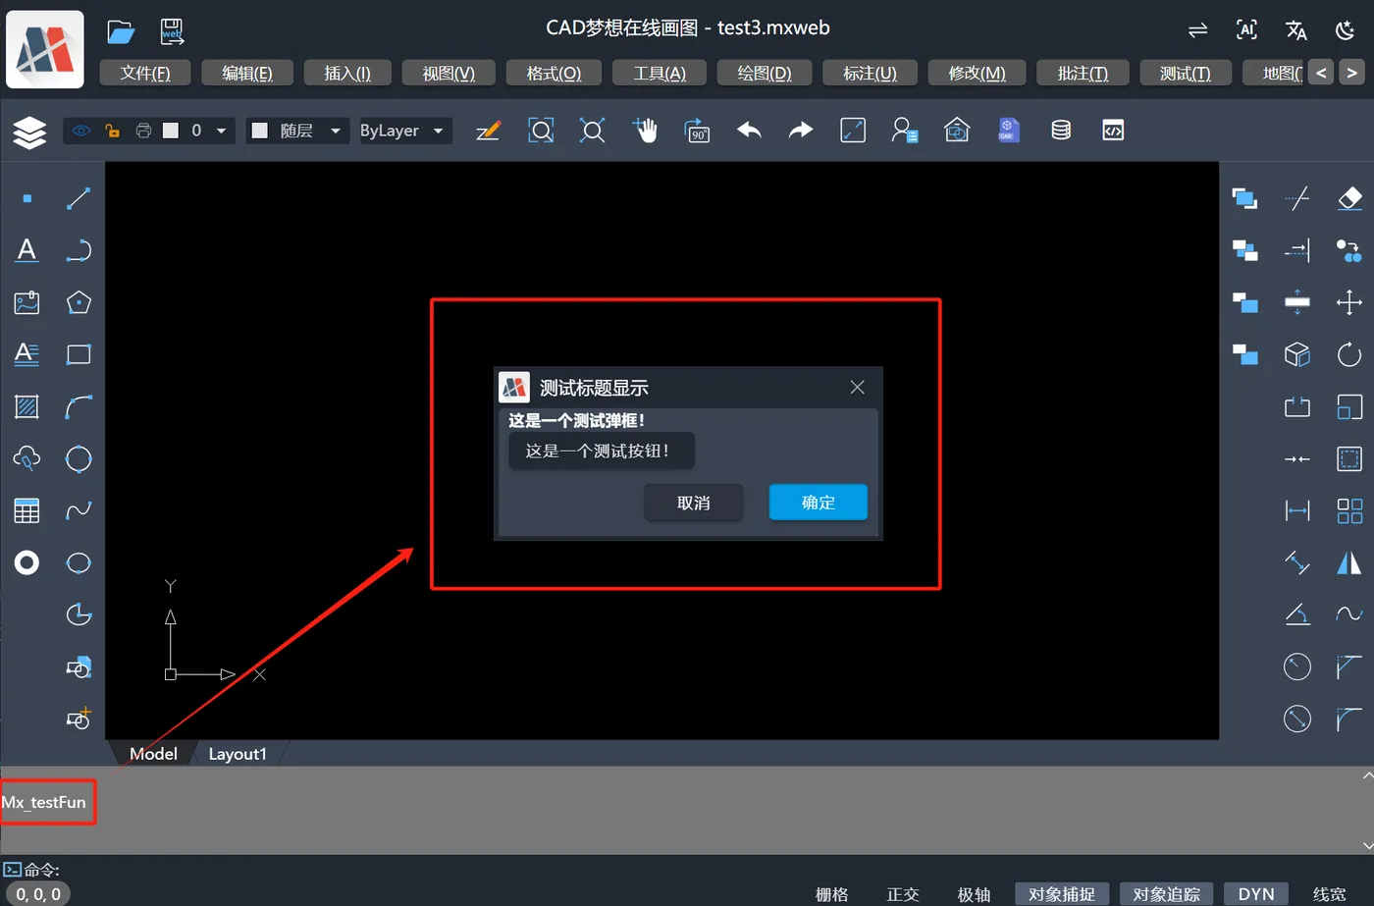Undo the last action
Image resolution: width=1374 pixels, height=906 pixels.
(x=749, y=131)
